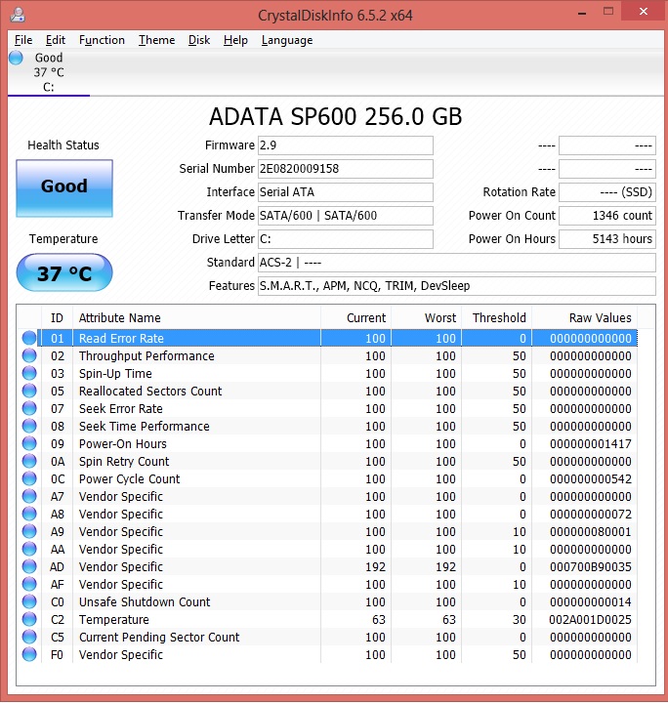Click the status orb for Unsafe Shutdown Count

pos(29,601)
